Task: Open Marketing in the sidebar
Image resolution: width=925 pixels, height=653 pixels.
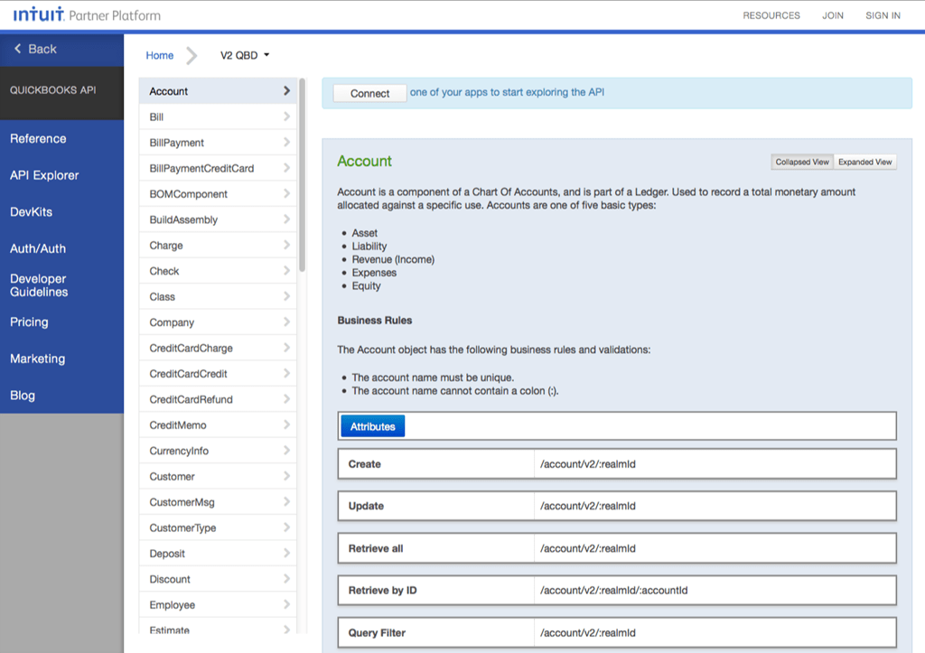Action: click(37, 359)
